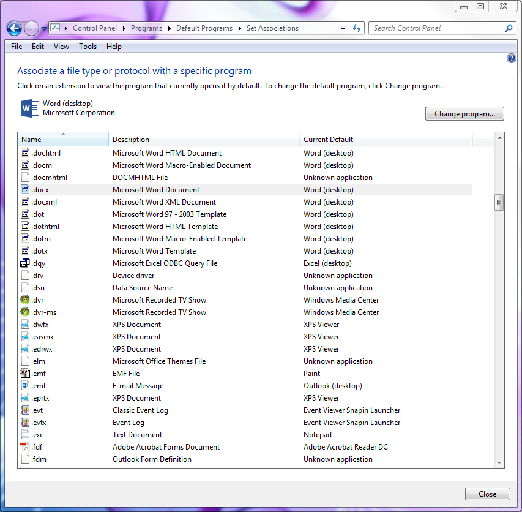
Task: Go to Default Programs breadcrumb
Action: pyautogui.click(x=204, y=28)
